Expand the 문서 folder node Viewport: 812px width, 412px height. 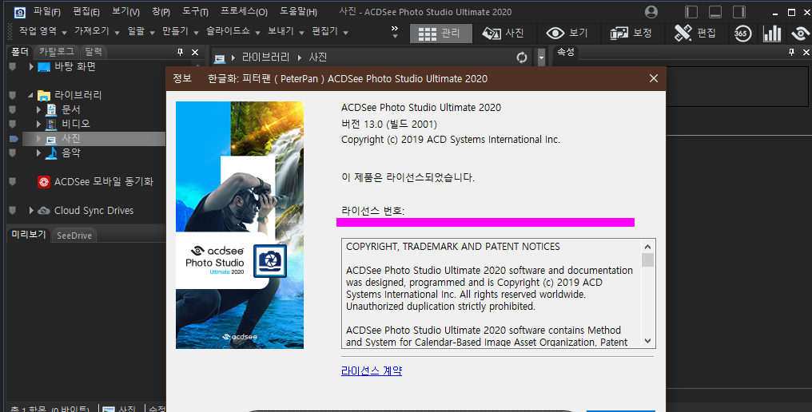pyautogui.click(x=38, y=109)
